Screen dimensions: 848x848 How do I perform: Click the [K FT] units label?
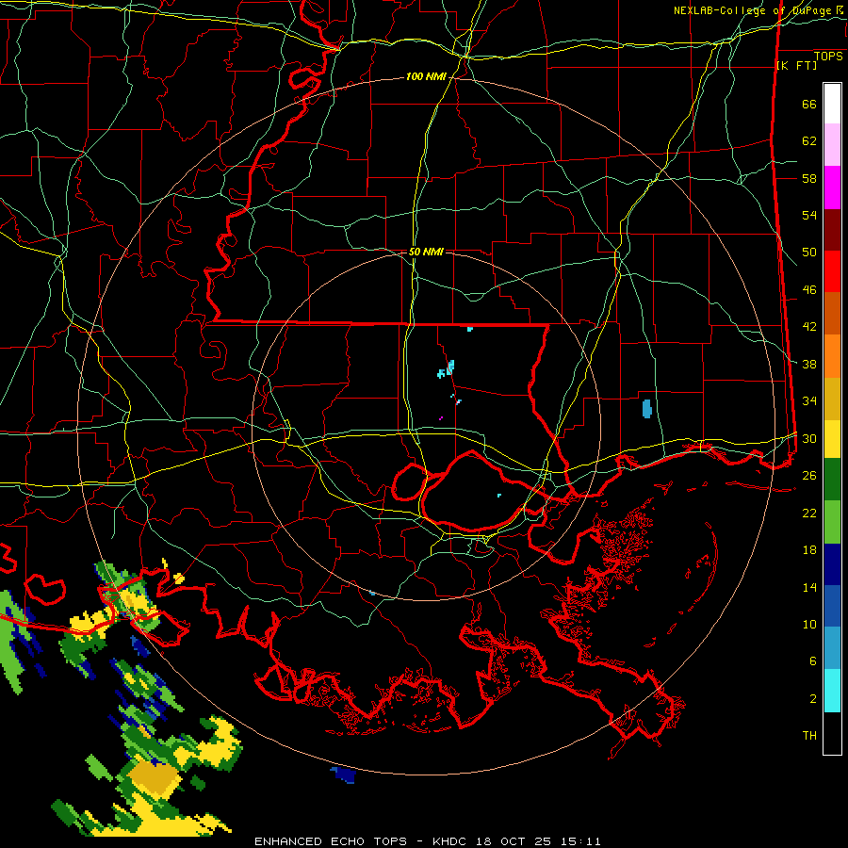click(796, 65)
